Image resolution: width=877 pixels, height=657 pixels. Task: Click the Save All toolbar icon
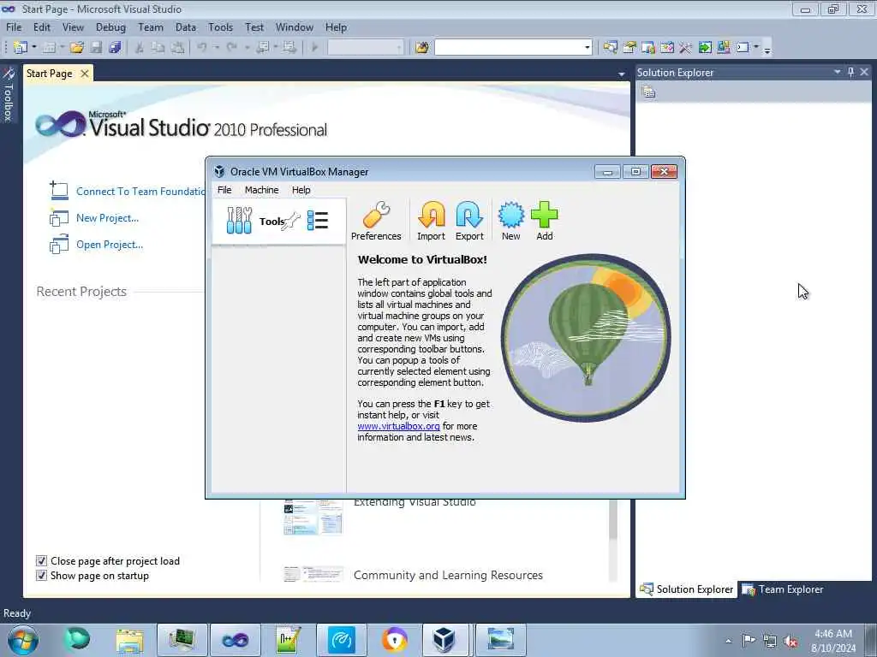point(116,48)
